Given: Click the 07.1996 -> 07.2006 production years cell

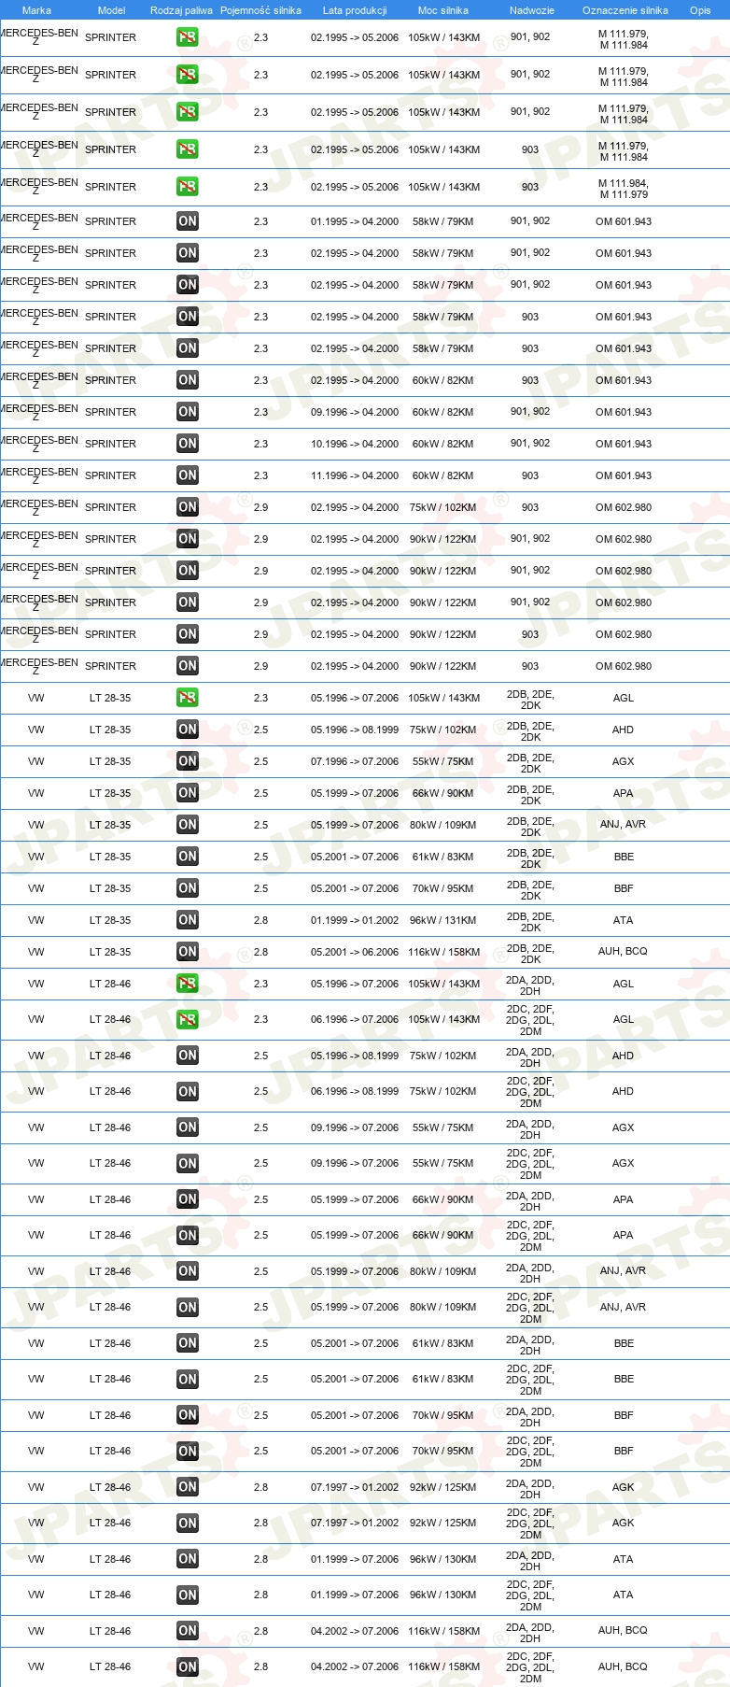Looking at the screenshot, I should [x=355, y=761].
